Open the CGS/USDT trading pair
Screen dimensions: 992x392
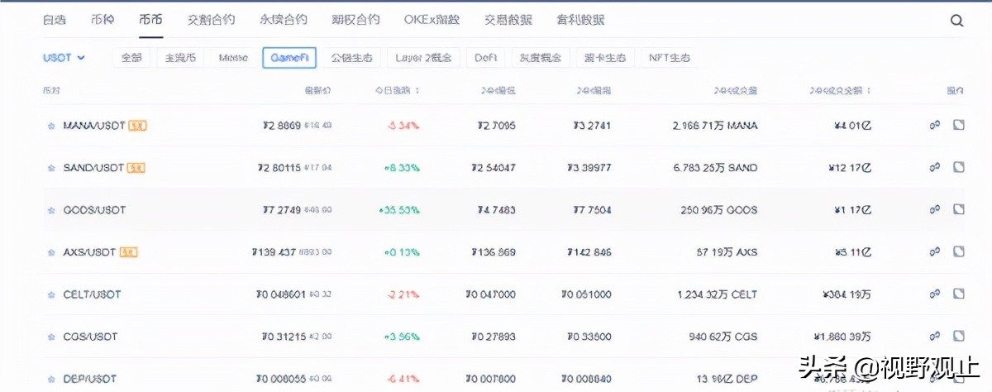pos(90,337)
